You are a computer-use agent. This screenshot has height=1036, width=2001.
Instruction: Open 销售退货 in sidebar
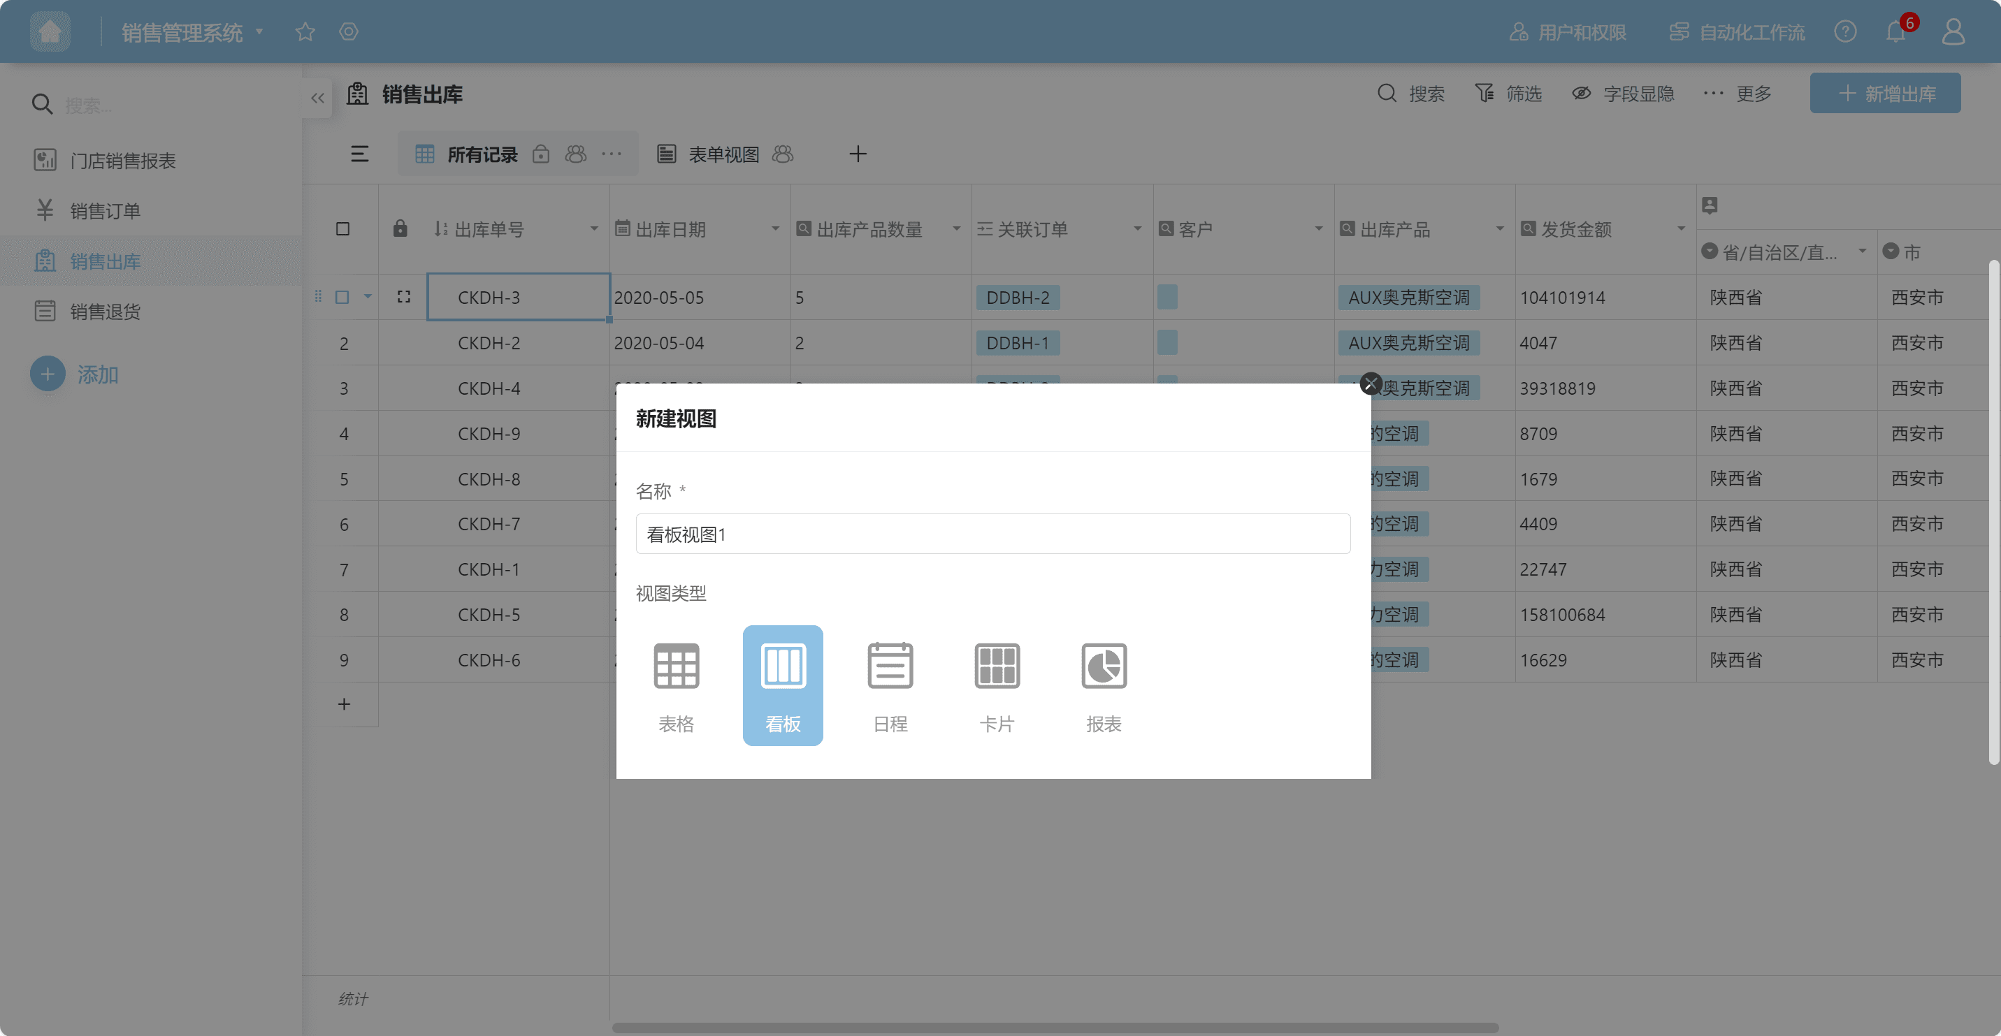(x=151, y=312)
